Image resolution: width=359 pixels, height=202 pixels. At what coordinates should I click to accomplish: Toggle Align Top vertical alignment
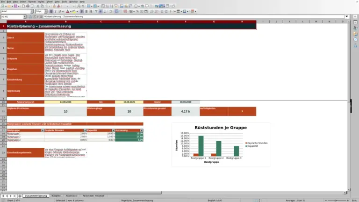tap(96, 11)
